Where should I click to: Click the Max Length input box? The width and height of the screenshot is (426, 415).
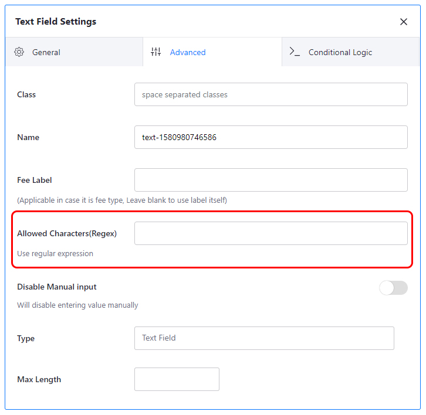click(x=177, y=379)
